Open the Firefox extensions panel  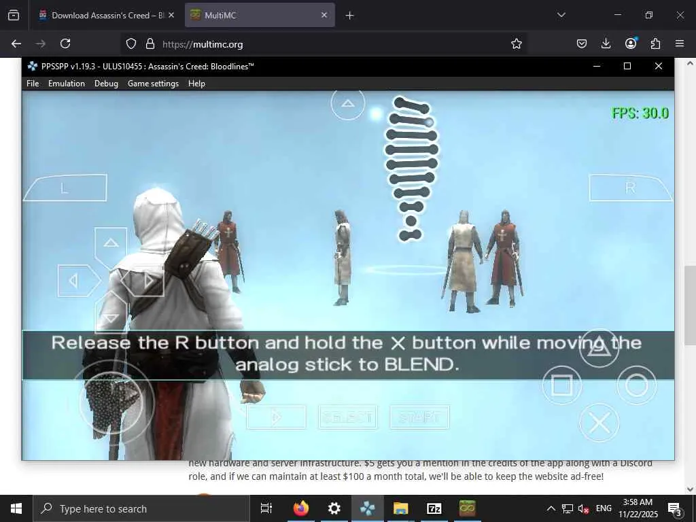[x=655, y=43]
